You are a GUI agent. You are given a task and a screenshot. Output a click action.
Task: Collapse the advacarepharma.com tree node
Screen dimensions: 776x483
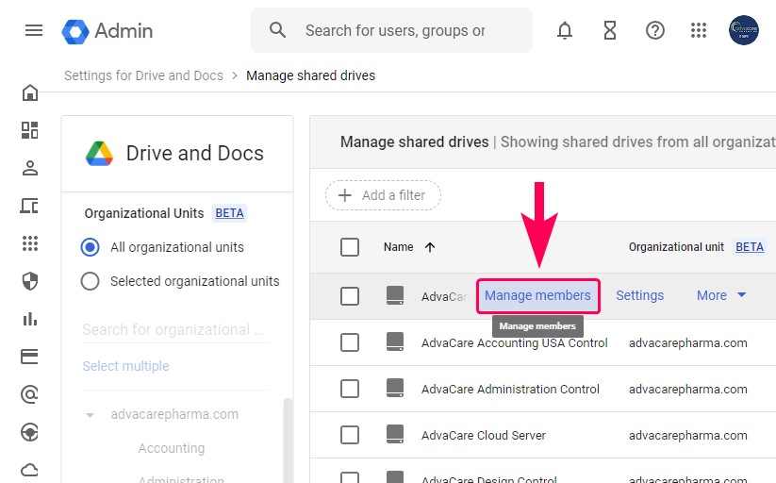point(90,415)
